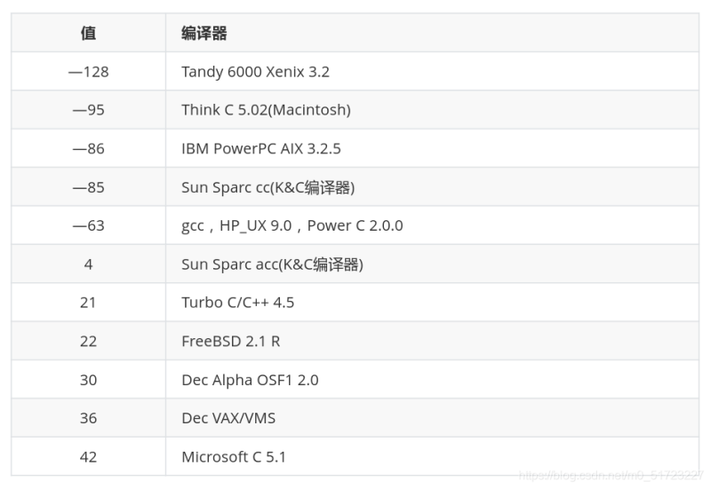Screen dimensions: 711x489
Task: Click the —95 value cell
Action: coord(88,110)
